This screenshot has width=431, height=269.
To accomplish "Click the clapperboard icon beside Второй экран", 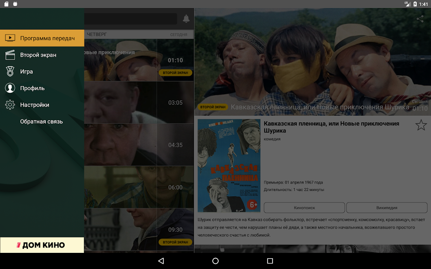I will (10, 55).
